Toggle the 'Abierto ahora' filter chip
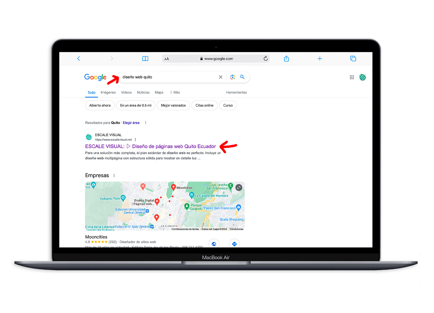 tap(100, 105)
